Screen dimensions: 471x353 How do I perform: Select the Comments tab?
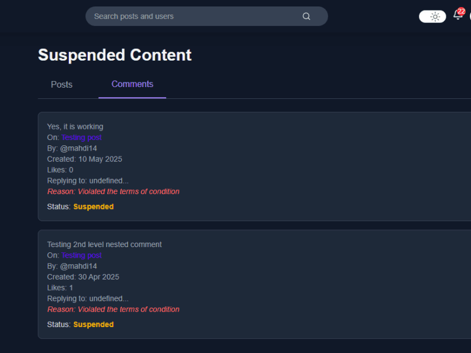(x=132, y=84)
